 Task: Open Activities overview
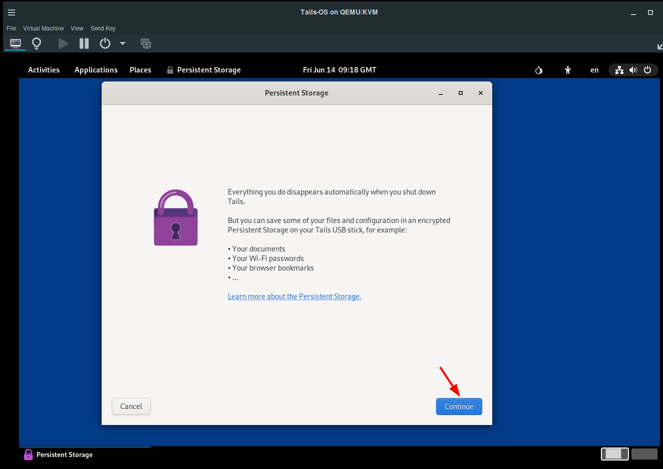pyautogui.click(x=44, y=70)
